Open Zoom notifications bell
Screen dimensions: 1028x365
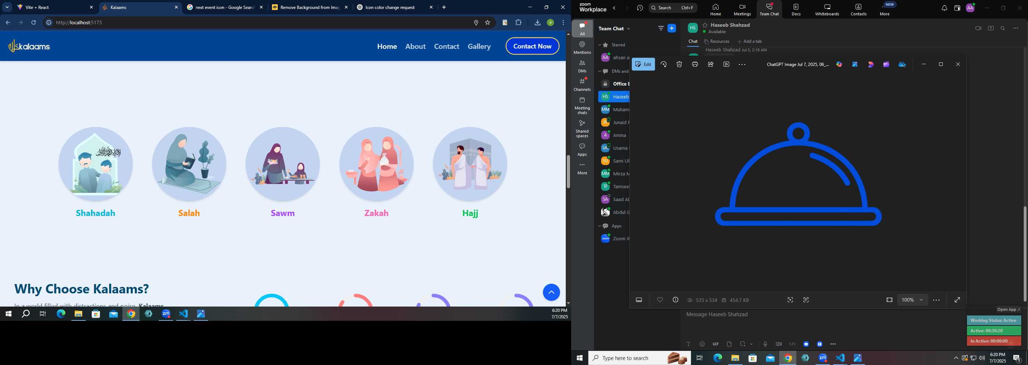click(944, 8)
